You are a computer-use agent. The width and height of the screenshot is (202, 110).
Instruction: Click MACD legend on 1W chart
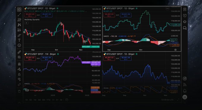click(27, 84)
